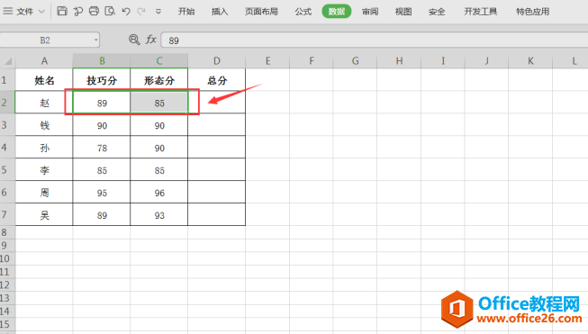Select row 8 header
This screenshot has height=334, width=588.
tap(7, 232)
